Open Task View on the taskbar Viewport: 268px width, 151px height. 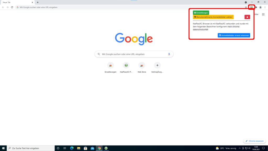tap(65, 148)
